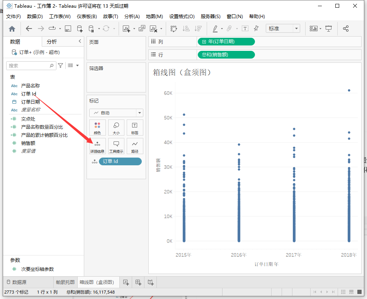367x299 pixels.
Task: Switch to the 分析 pane tab
Action: coord(52,42)
